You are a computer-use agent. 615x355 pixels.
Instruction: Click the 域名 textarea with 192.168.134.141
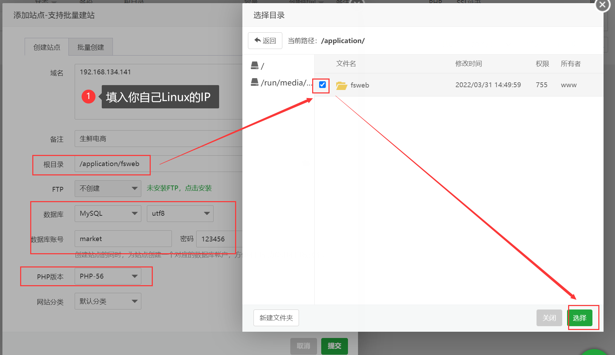point(158,92)
